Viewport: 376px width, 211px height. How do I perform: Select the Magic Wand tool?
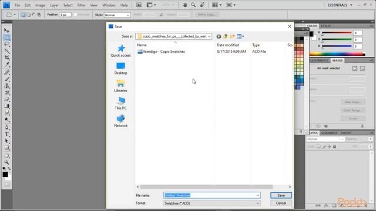click(x=6, y=51)
